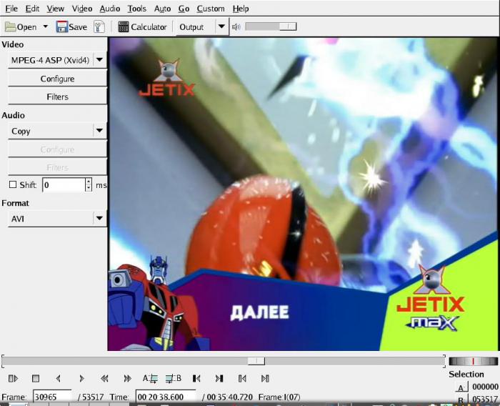Open the Edit menu

(x=32, y=9)
